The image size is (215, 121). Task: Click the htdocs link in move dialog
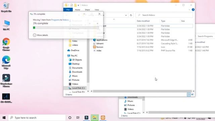tap(66, 20)
